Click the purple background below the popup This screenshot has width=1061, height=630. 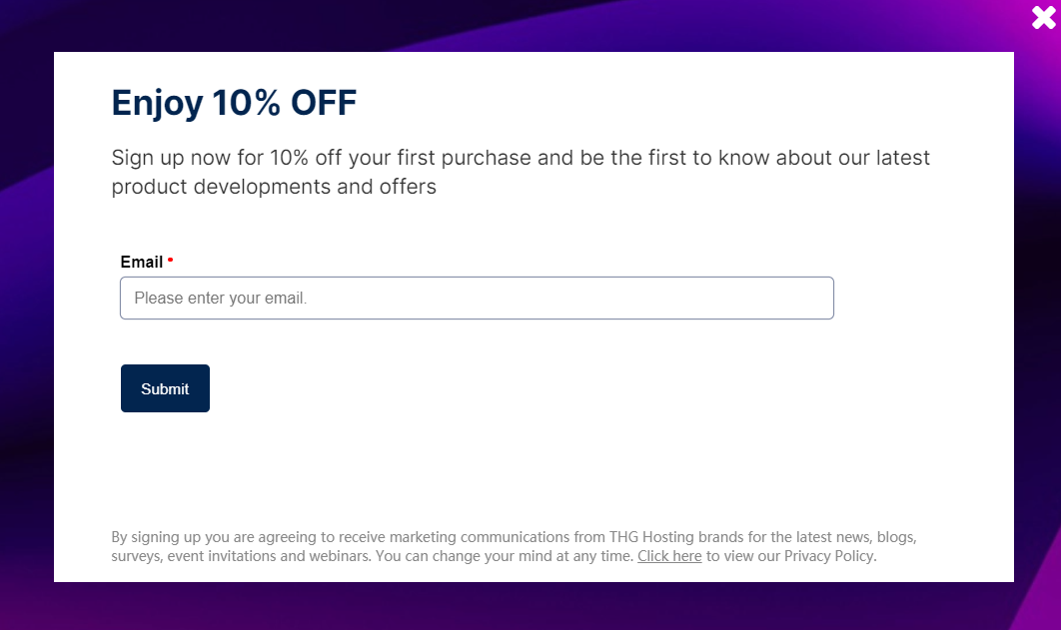coord(530,607)
